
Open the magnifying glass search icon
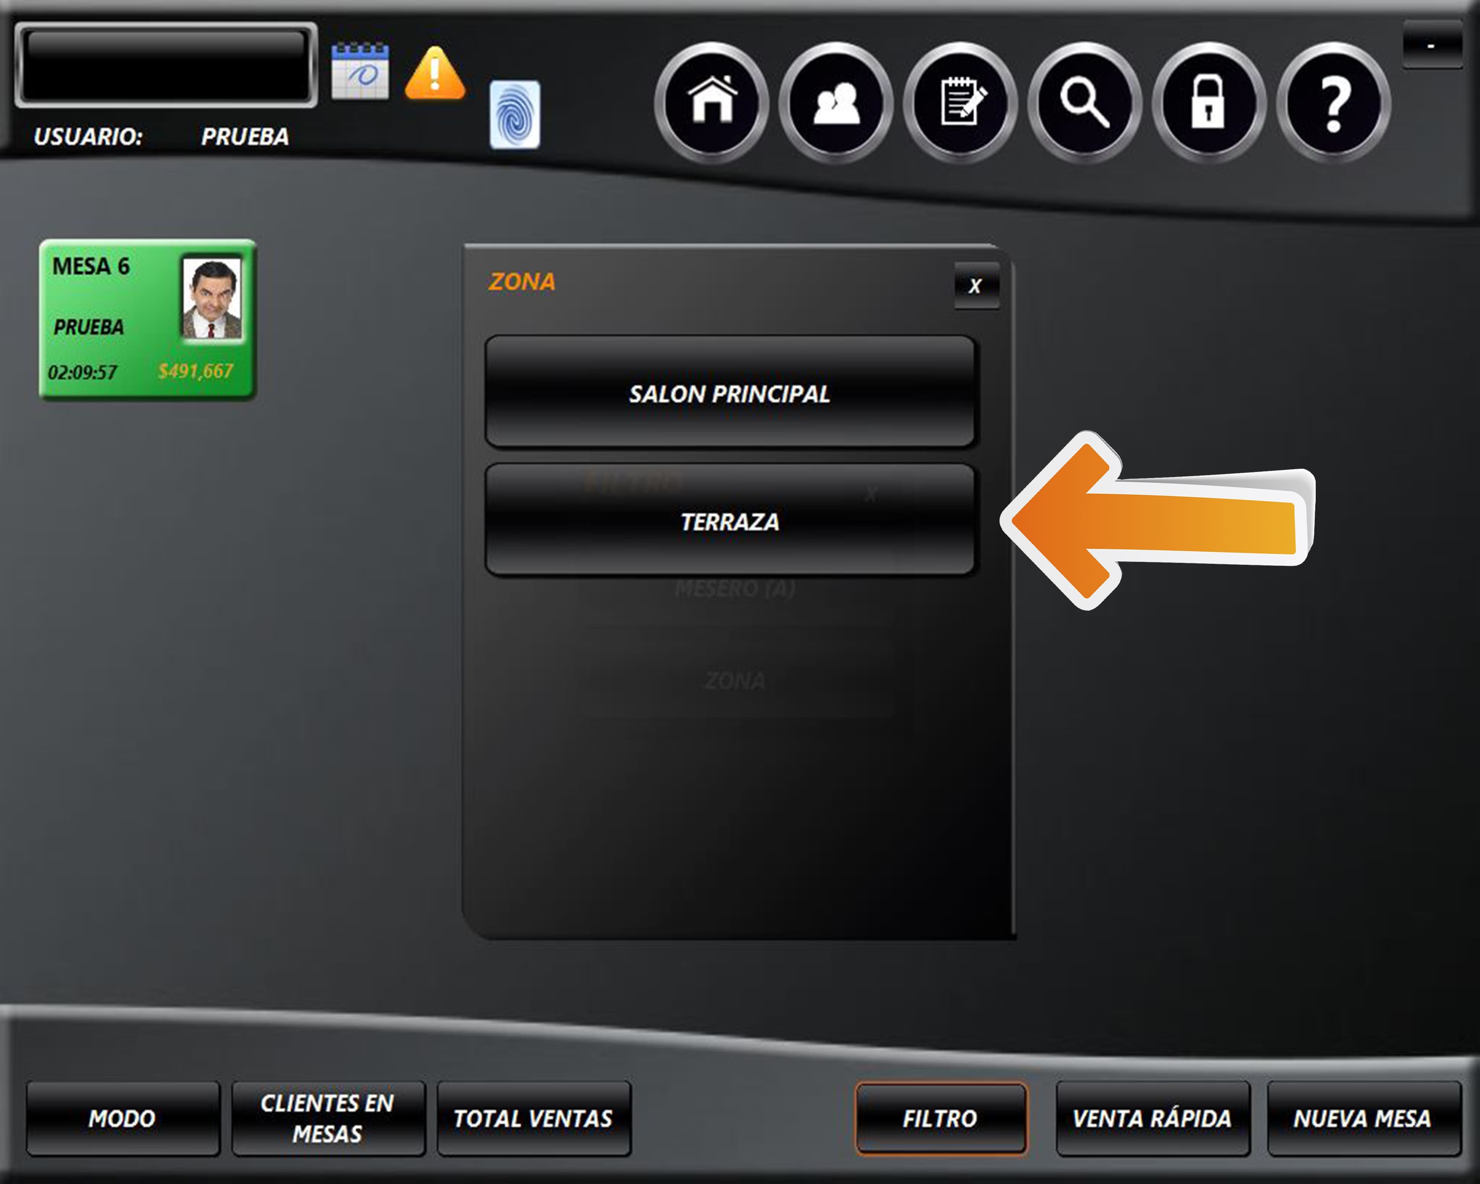pyautogui.click(x=1085, y=102)
